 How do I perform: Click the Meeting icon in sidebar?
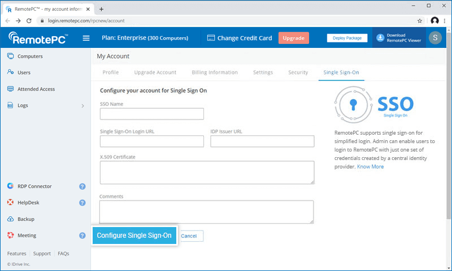tap(11, 236)
